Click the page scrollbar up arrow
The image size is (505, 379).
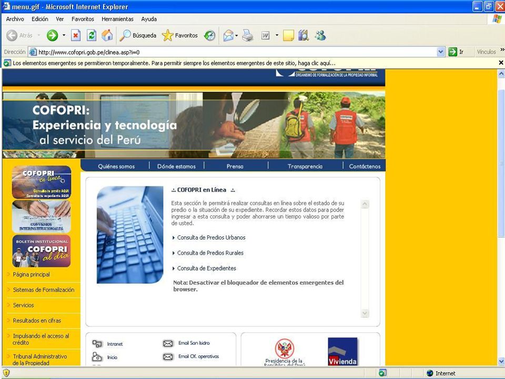coord(501,74)
